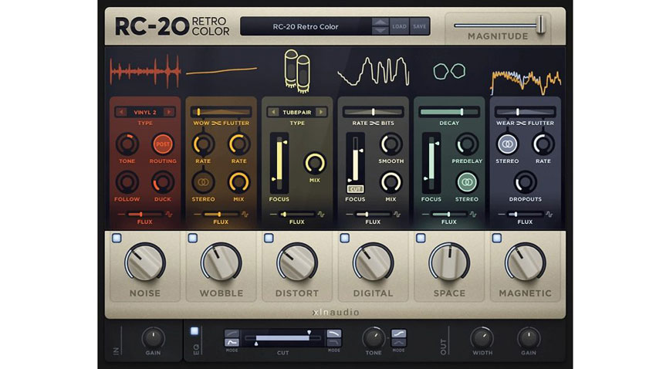Click the WOW/FLUTTER balance slider in Wobble
656x369 pixels.
(221, 112)
